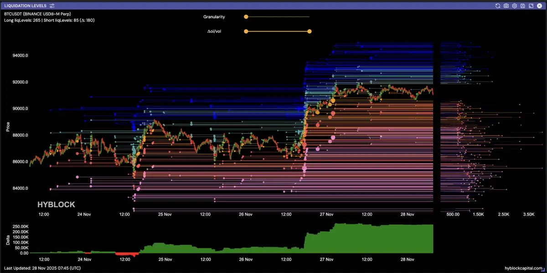Image resolution: width=547 pixels, height=273 pixels.
Task: Click the 84000.0 price axis label
Action: [20, 188]
